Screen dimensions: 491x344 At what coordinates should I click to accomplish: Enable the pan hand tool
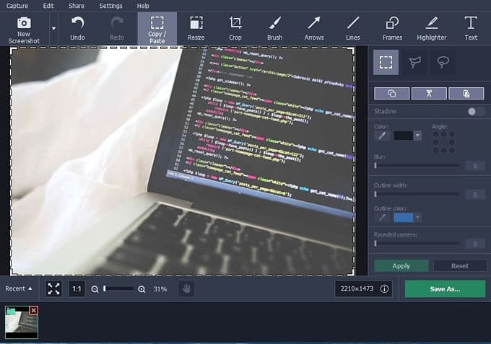pyautogui.click(x=186, y=288)
